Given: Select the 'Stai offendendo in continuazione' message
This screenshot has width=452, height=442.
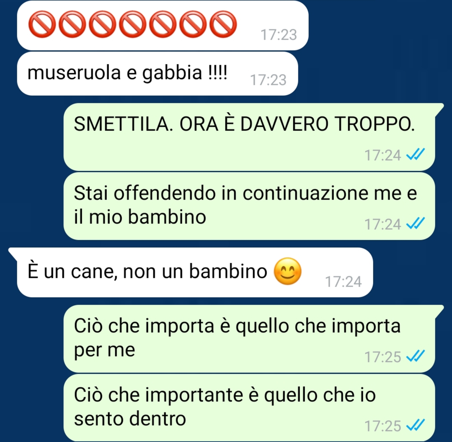Looking at the screenshot, I should 250,206.
